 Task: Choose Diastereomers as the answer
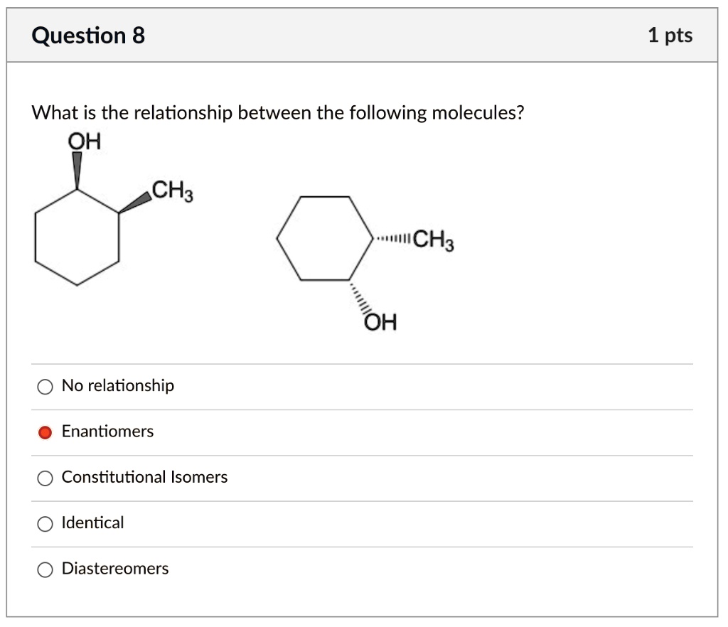tap(45, 569)
